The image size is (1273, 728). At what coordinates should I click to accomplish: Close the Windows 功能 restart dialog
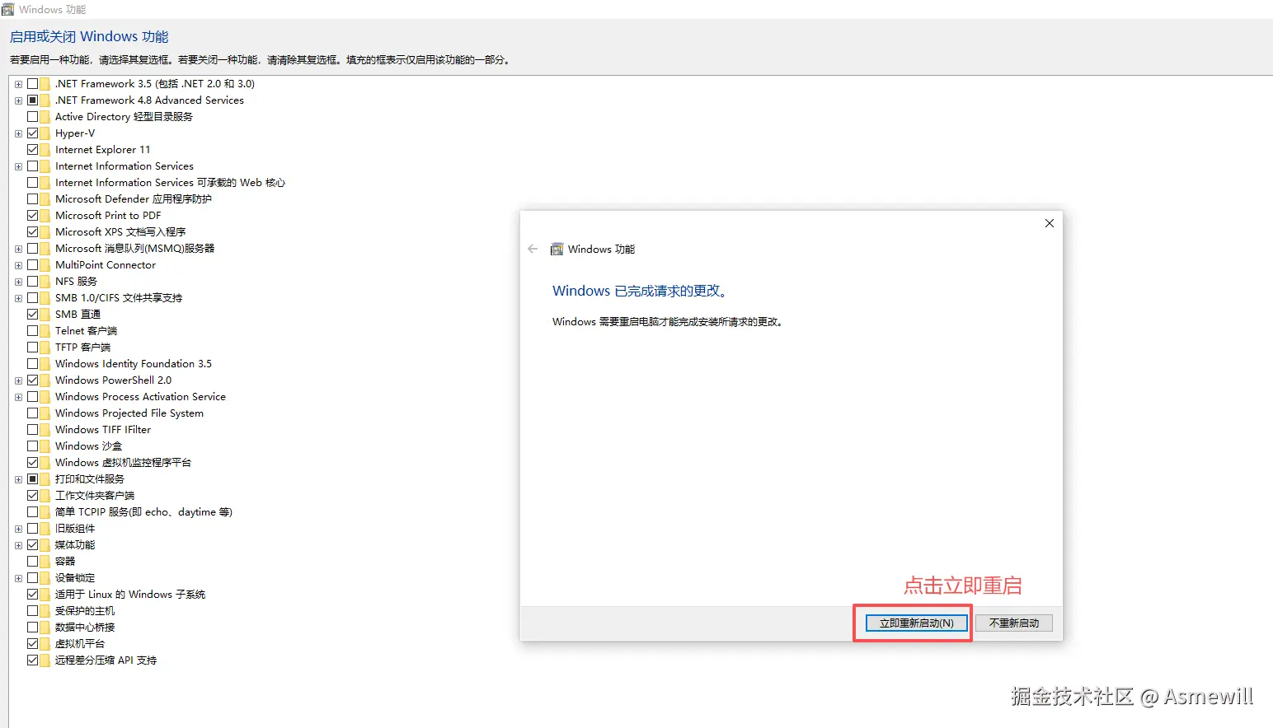click(x=1050, y=223)
